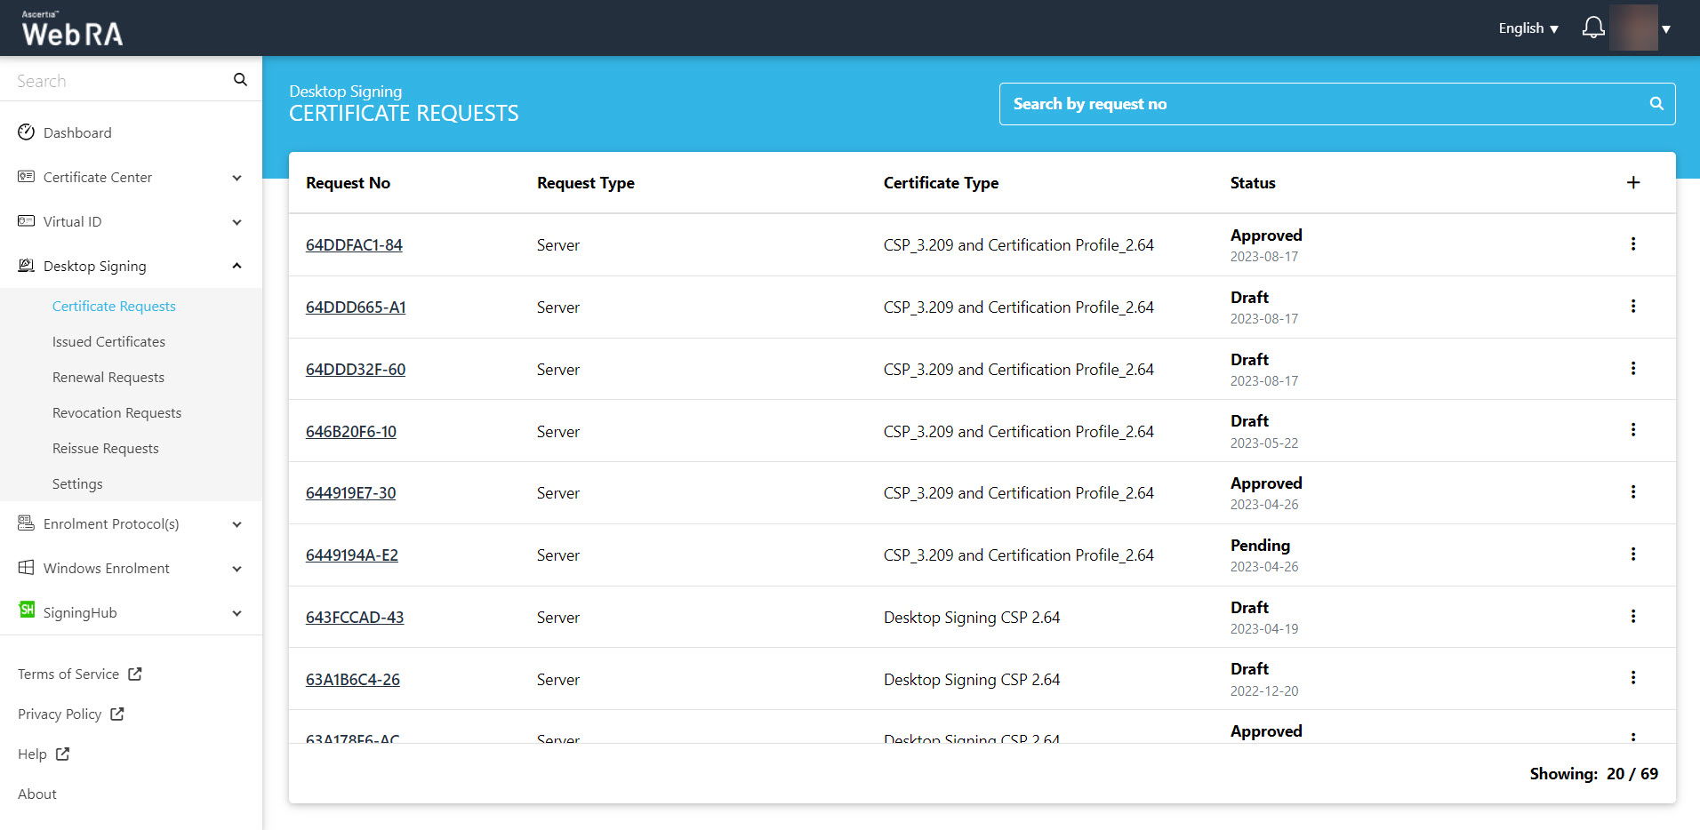Viewport: 1700px width, 830px height.
Task: Click the Dashboard gauge icon
Action: pos(27,132)
